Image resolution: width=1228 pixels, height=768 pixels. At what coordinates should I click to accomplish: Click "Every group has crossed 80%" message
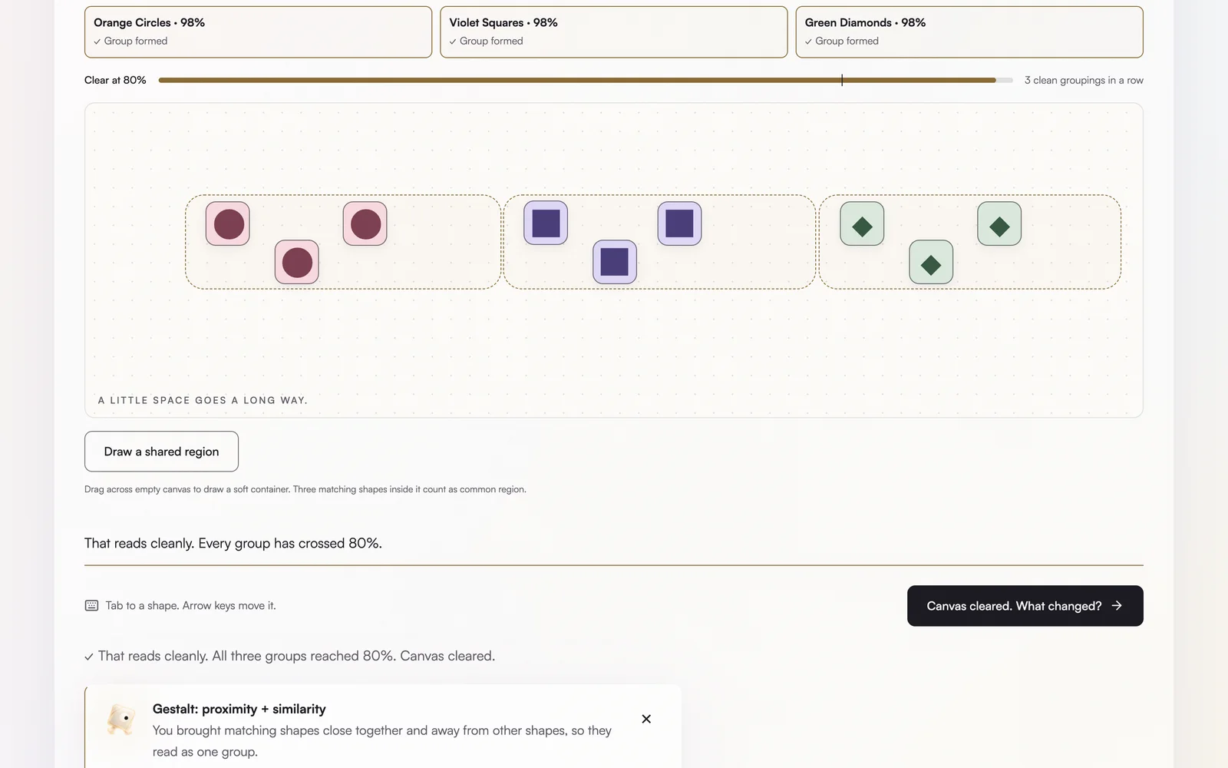tap(290, 543)
